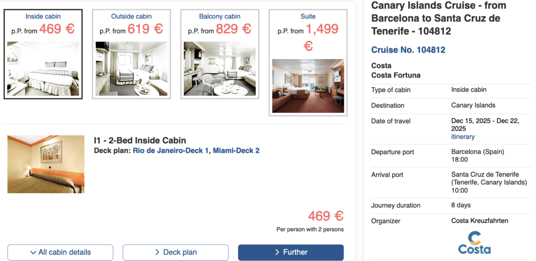Viewport: 536px width, 261px height.
Task: Open the Miami-Deck 2 plan link
Action: click(x=236, y=151)
